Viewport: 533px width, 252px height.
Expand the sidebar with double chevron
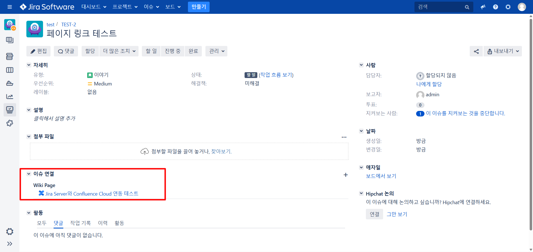click(x=10, y=244)
